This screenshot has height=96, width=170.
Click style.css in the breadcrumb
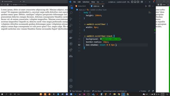click(x=82, y=10)
